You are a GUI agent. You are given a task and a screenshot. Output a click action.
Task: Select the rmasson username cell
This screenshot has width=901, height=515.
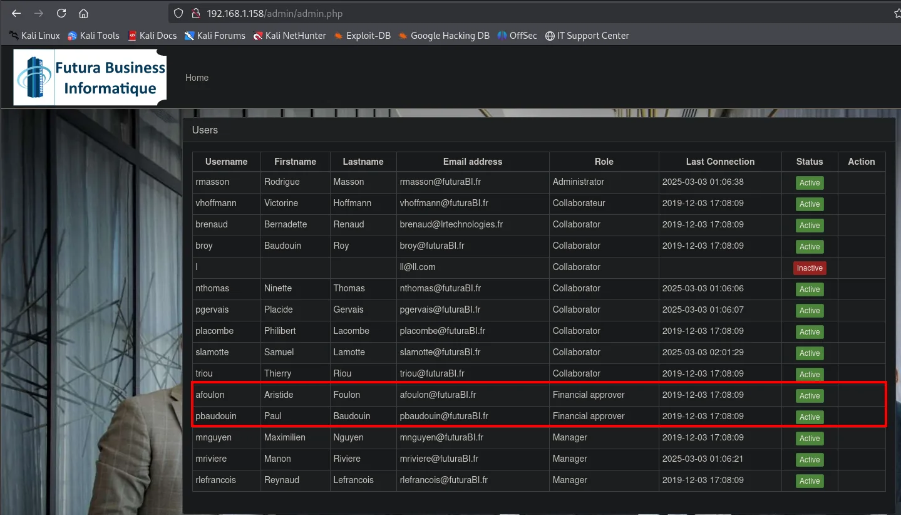click(x=227, y=182)
